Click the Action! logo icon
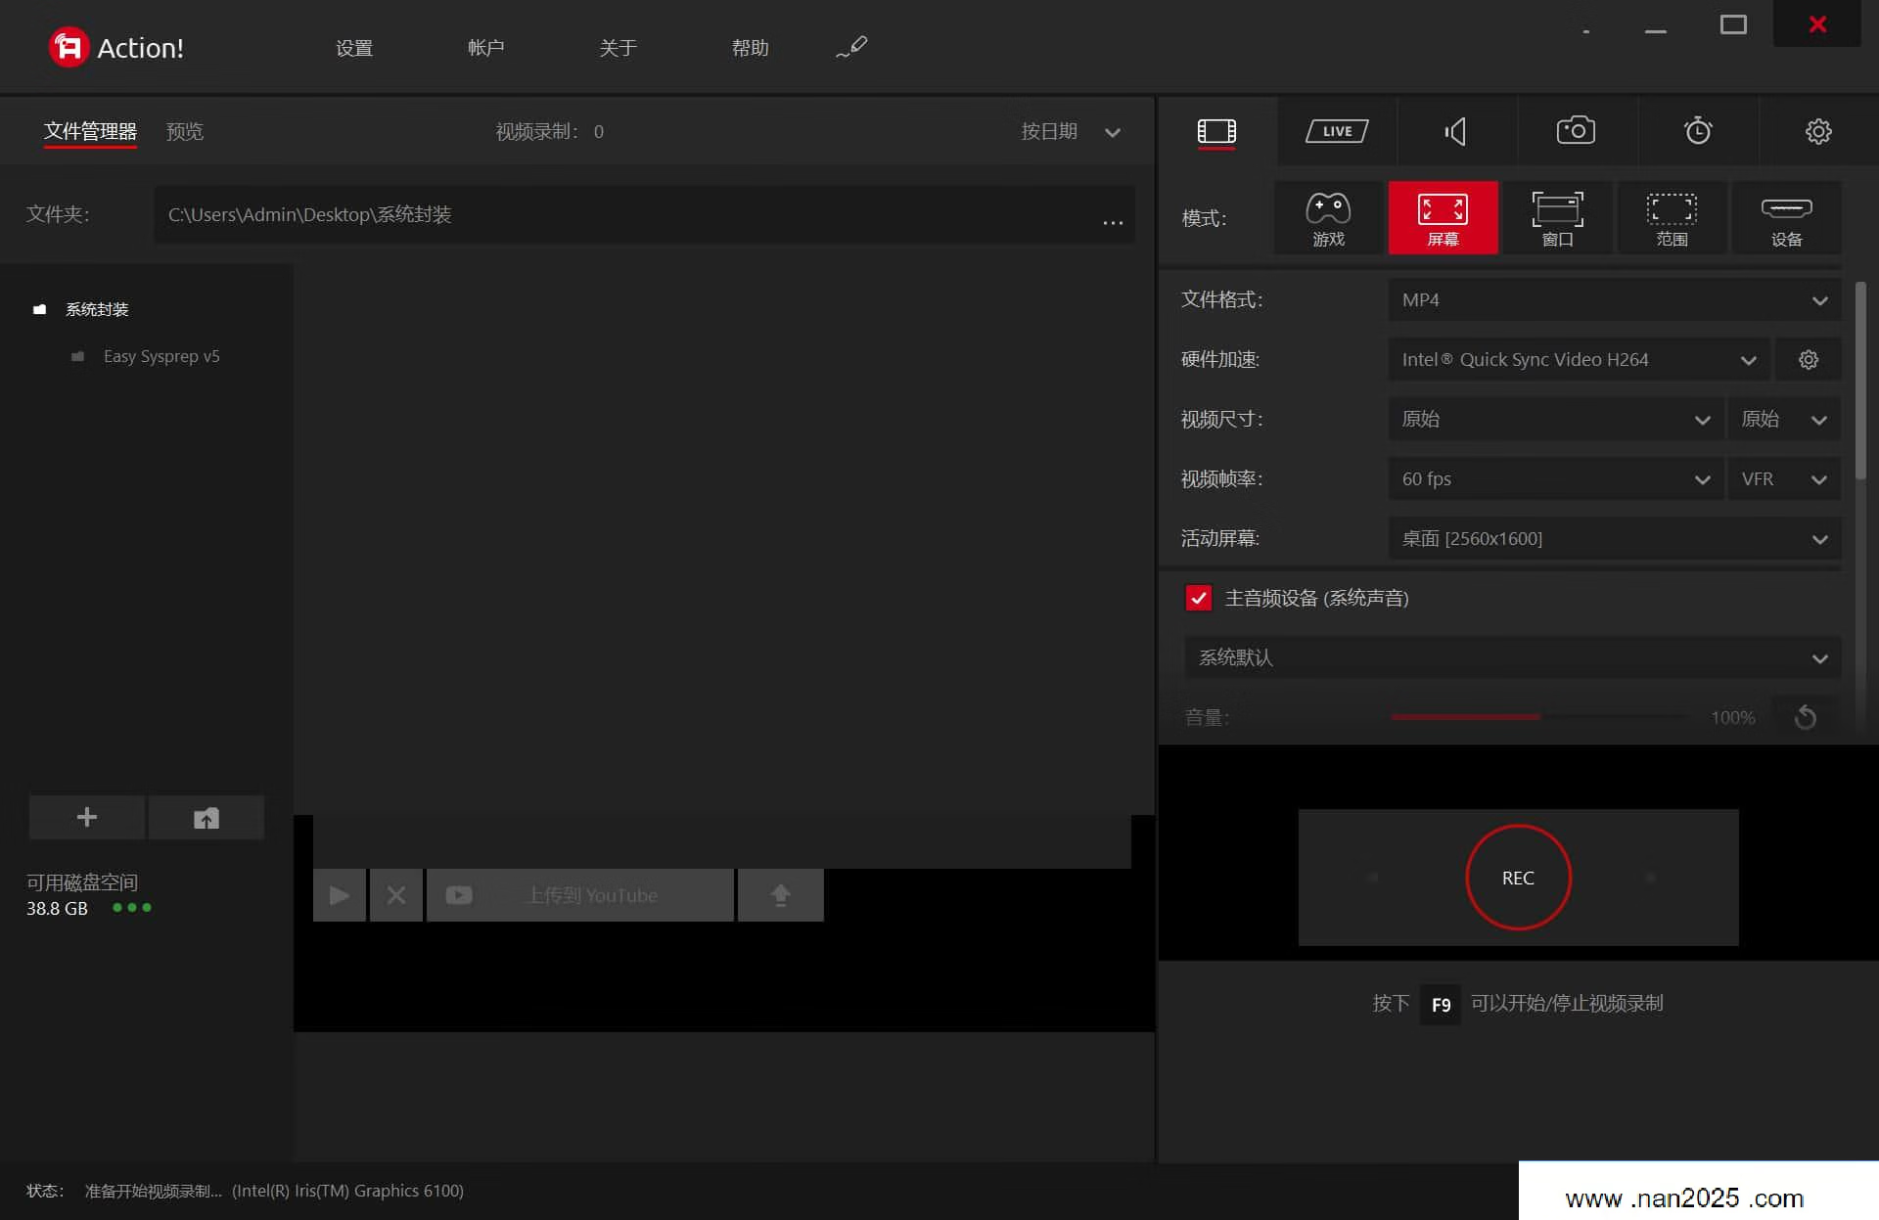Screen dimensions: 1879x1220 point(69,47)
